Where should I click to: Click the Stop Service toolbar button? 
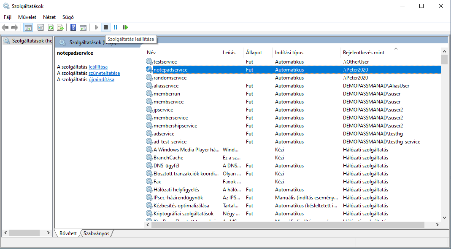(x=106, y=27)
